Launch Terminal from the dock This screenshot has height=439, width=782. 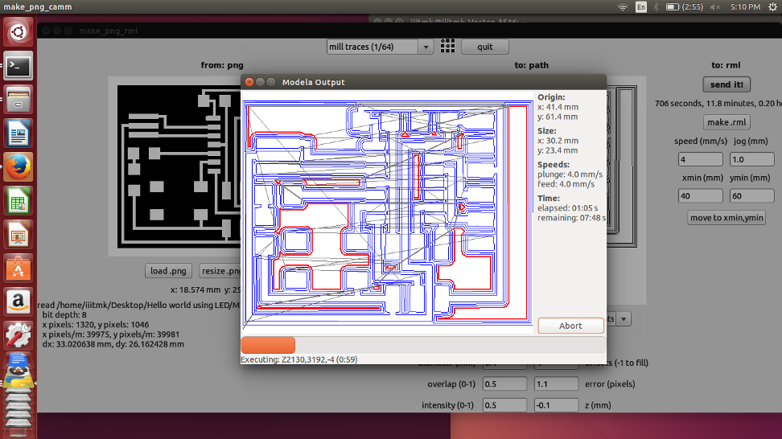19,66
